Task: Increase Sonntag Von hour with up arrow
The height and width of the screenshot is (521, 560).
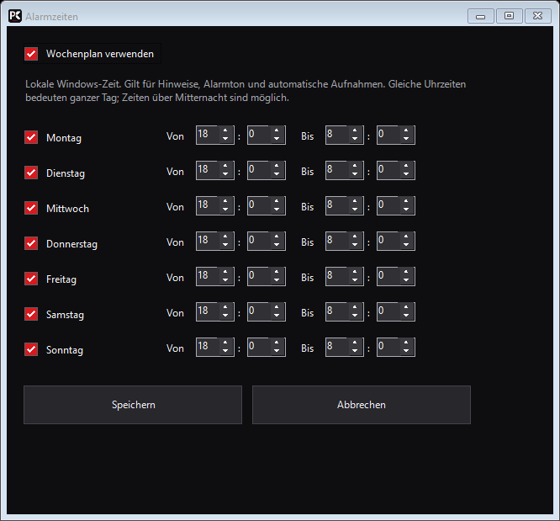Action: click(225, 343)
